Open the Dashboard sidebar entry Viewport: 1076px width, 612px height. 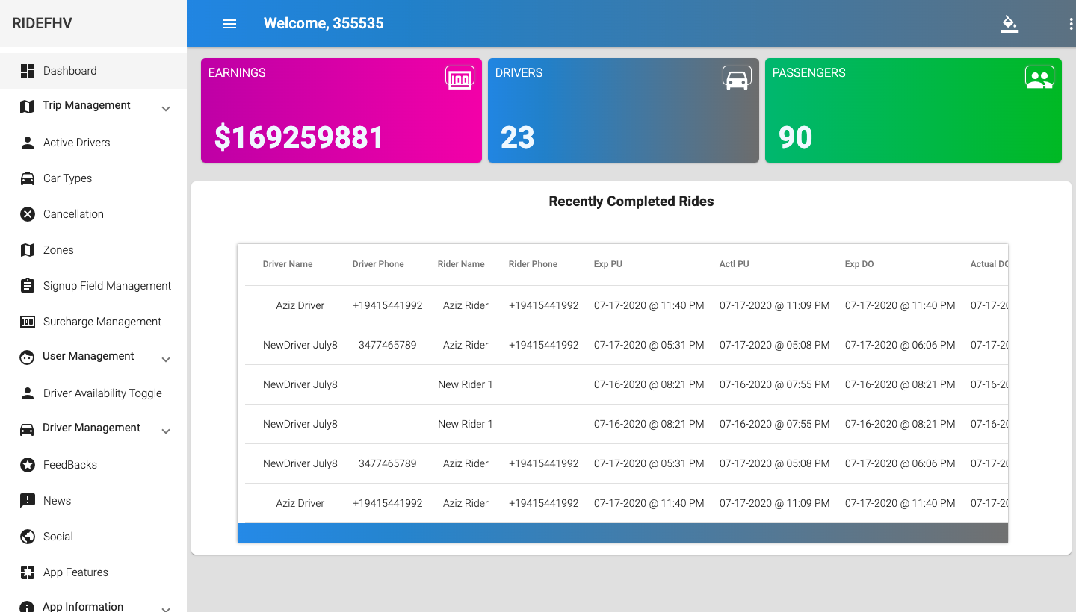pos(70,70)
